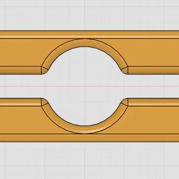The width and height of the screenshot is (179, 179).
Task: Select upper bar's slot-edge fillet left of the hole
Action: pyautogui.click(x=21, y=70)
